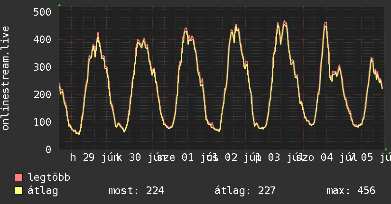The height and width of the screenshot is (204, 391).
Task: Click the green arrow atop the y-axis
Action: [59, 5]
